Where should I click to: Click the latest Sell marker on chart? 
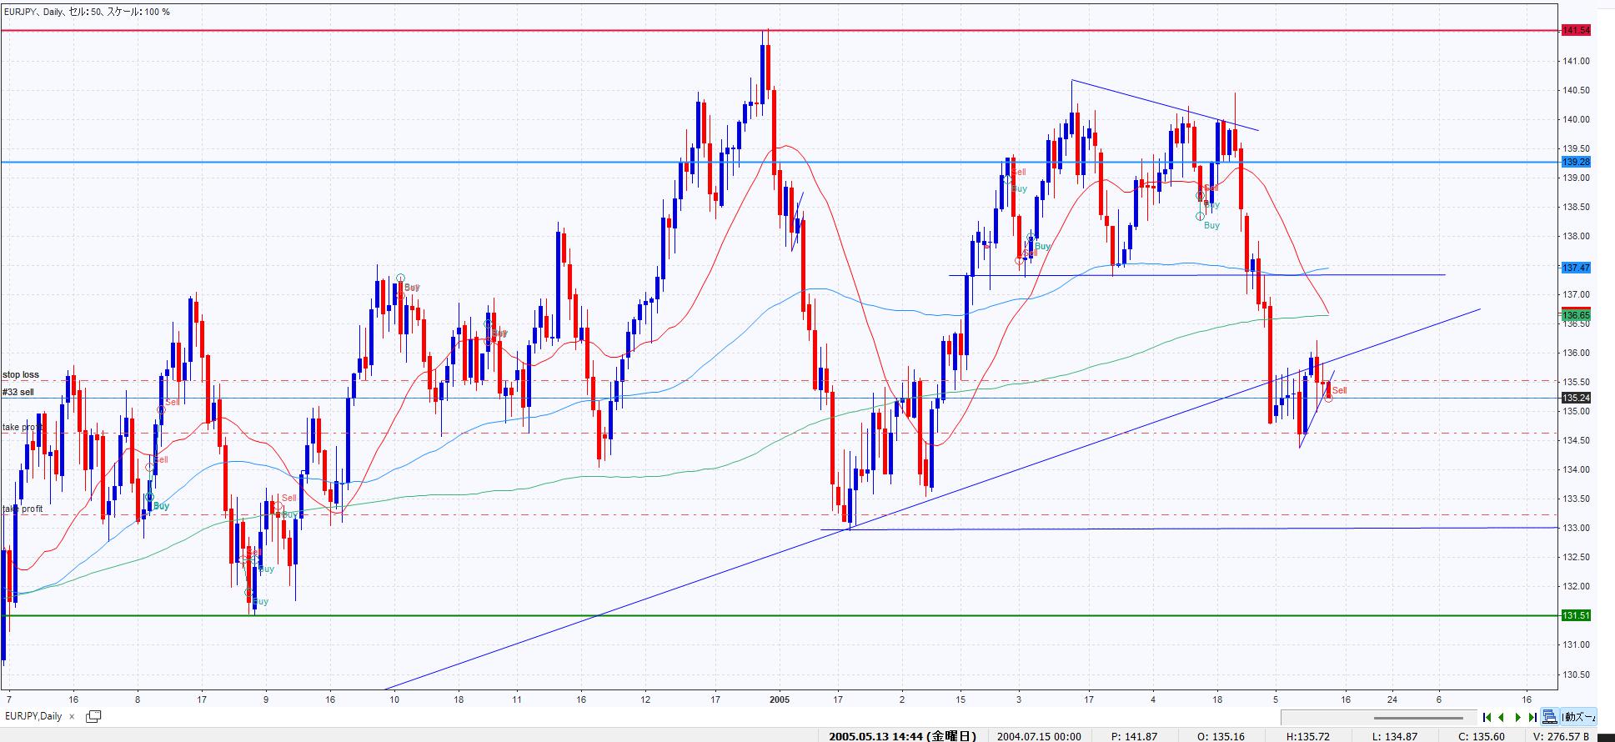(1339, 390)
